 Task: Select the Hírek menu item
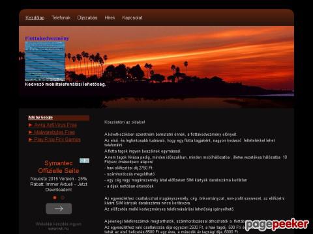(110, 18)
